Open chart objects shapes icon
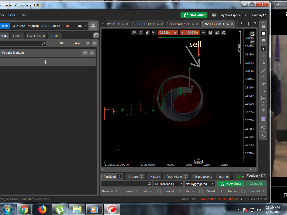Image resolution: width=287 pixels, height=215 pixels. 224,33
